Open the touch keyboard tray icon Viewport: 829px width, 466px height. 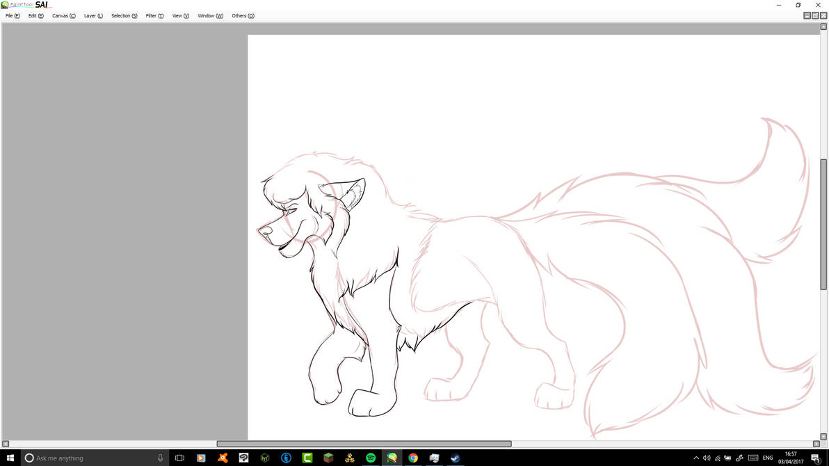coord(753,458)
